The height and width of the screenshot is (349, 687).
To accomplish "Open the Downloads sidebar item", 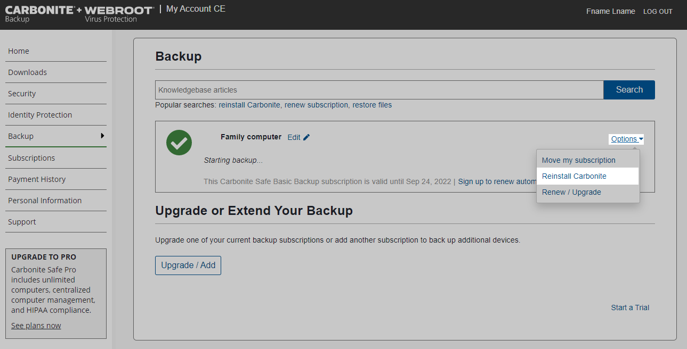I will [27, 72].
